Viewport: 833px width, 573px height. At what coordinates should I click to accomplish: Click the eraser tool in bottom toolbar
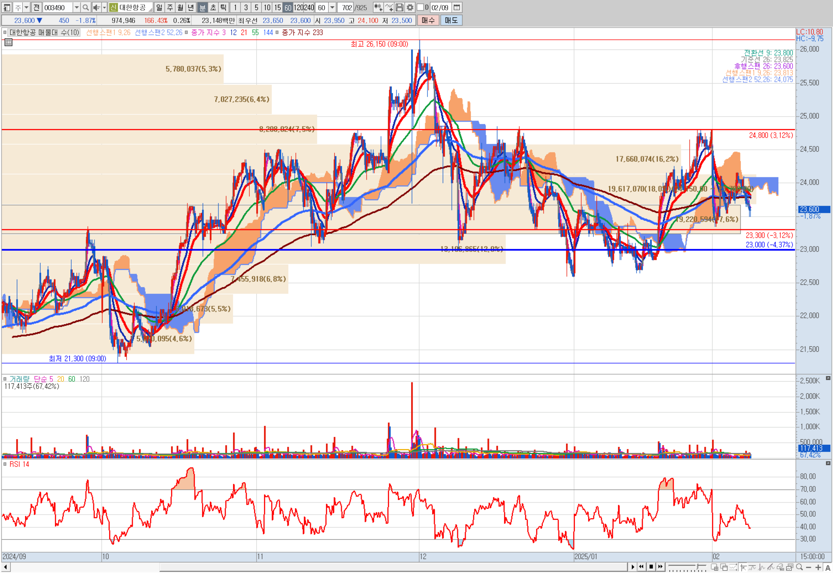[780, 567]
